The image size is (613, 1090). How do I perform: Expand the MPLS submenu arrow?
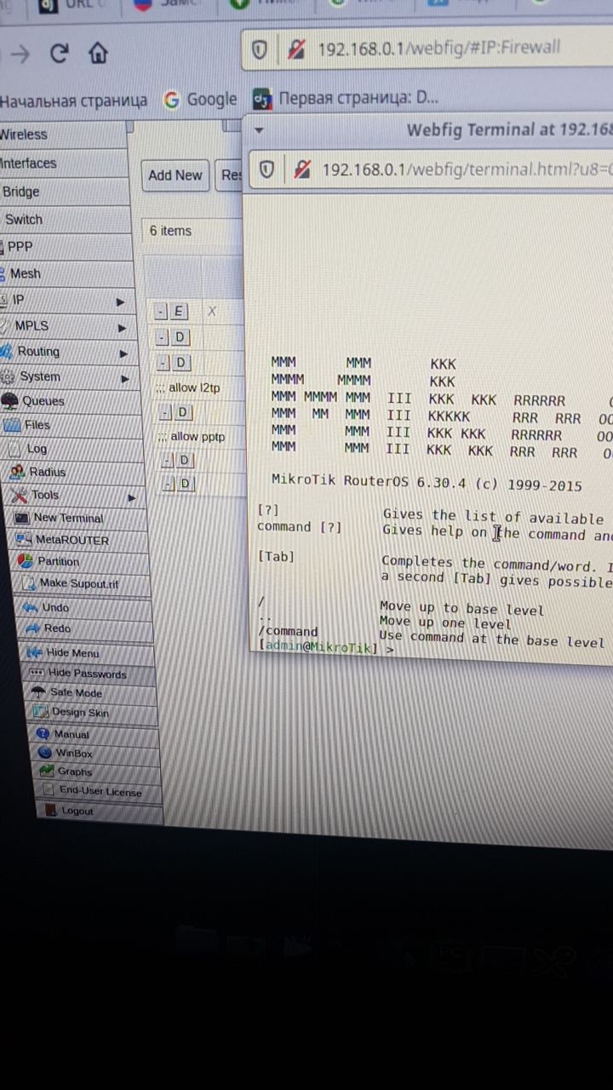coord(122,328)
